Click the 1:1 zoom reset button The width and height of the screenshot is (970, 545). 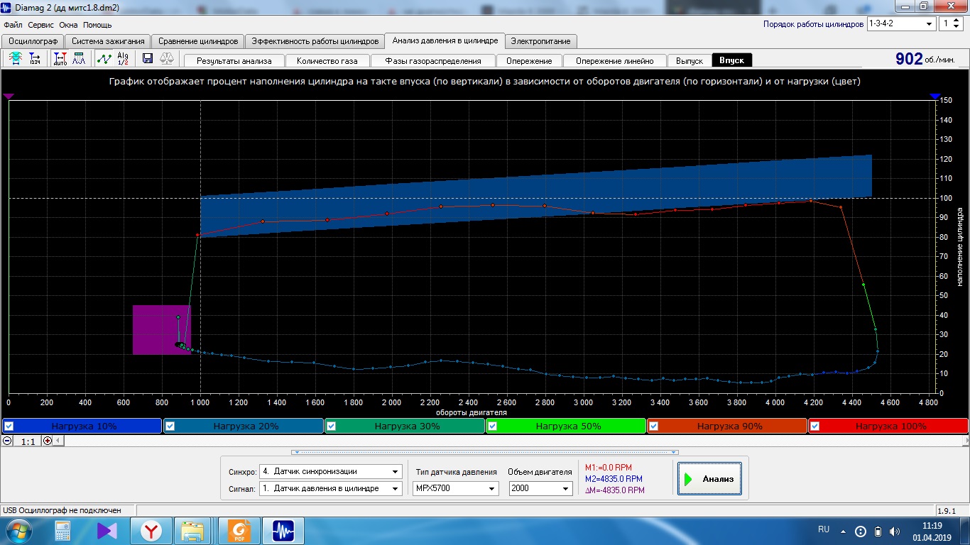28,441
